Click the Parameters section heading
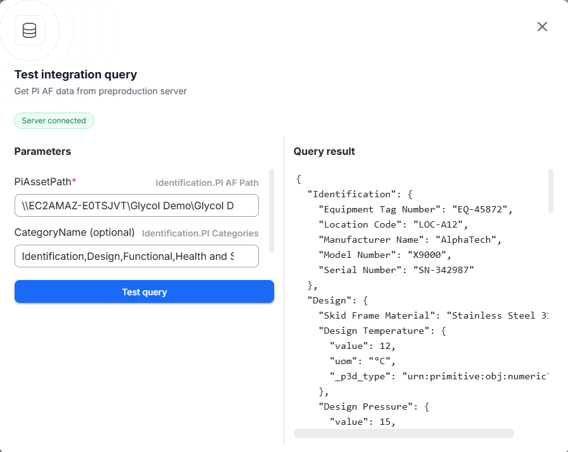This screenshot has width=568, height=452. [42, 152]
